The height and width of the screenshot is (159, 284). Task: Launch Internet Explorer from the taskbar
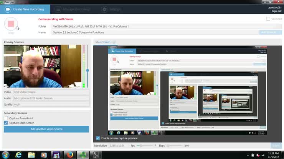18,155
